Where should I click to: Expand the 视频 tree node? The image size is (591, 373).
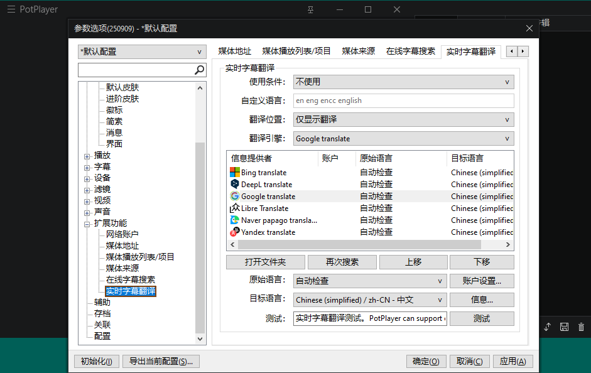(x=87, y=202)
